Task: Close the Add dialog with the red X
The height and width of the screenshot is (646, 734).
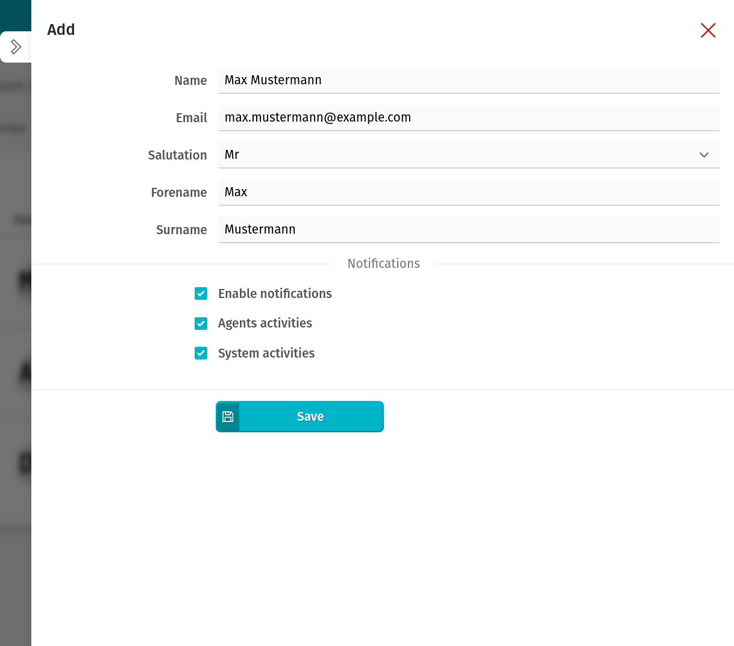Action: (x=708, y=30)
